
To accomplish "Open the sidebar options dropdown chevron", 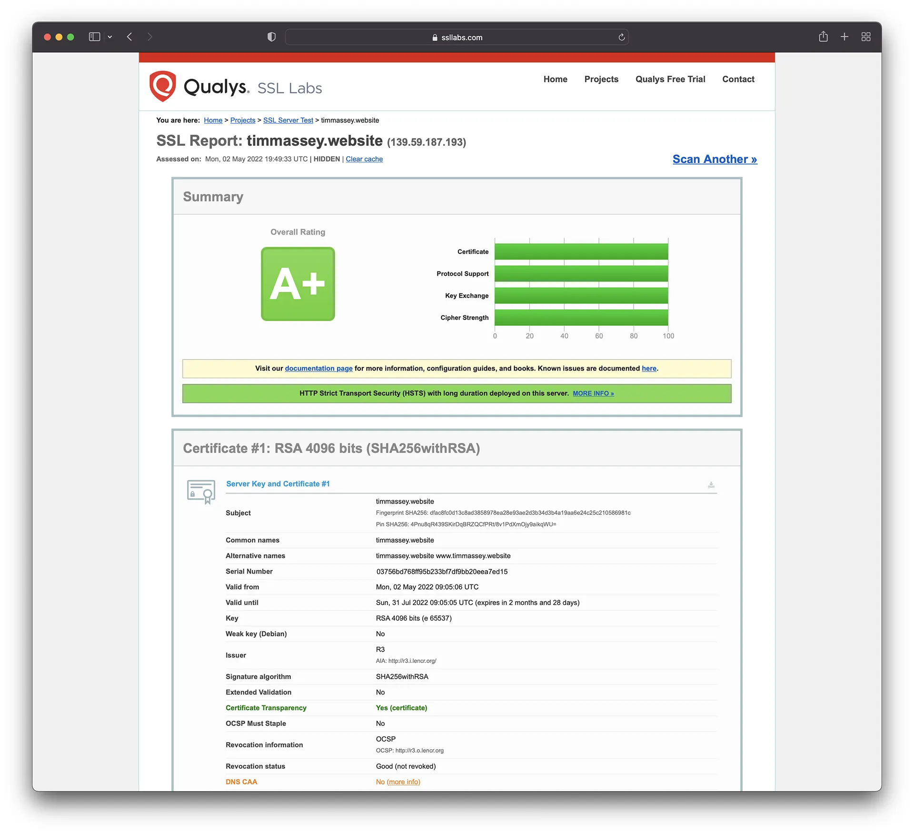I will pyautogui.click(x=110, y=37).
